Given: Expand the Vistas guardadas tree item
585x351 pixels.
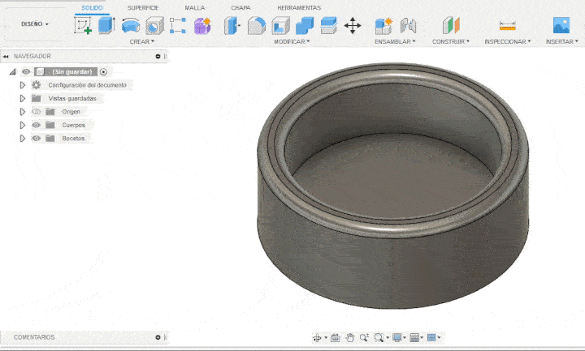Looking at the screenshot, I should (x=23, y=98).
